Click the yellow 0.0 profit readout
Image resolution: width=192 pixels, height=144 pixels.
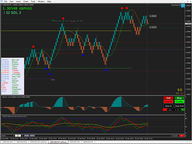[x=180, y=90]
